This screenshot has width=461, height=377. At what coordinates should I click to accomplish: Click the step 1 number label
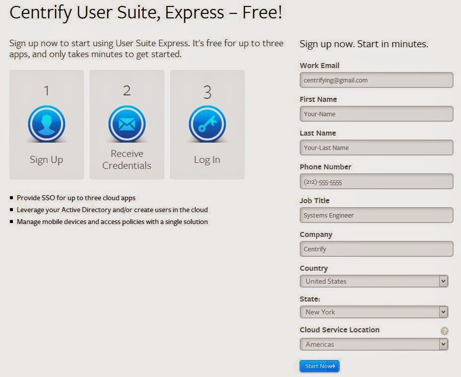point(46,91)
